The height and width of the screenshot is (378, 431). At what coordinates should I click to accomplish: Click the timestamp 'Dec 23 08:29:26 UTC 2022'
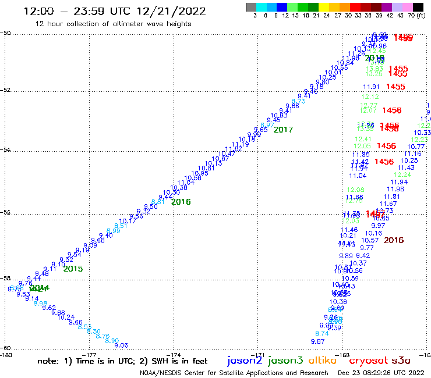381,373
